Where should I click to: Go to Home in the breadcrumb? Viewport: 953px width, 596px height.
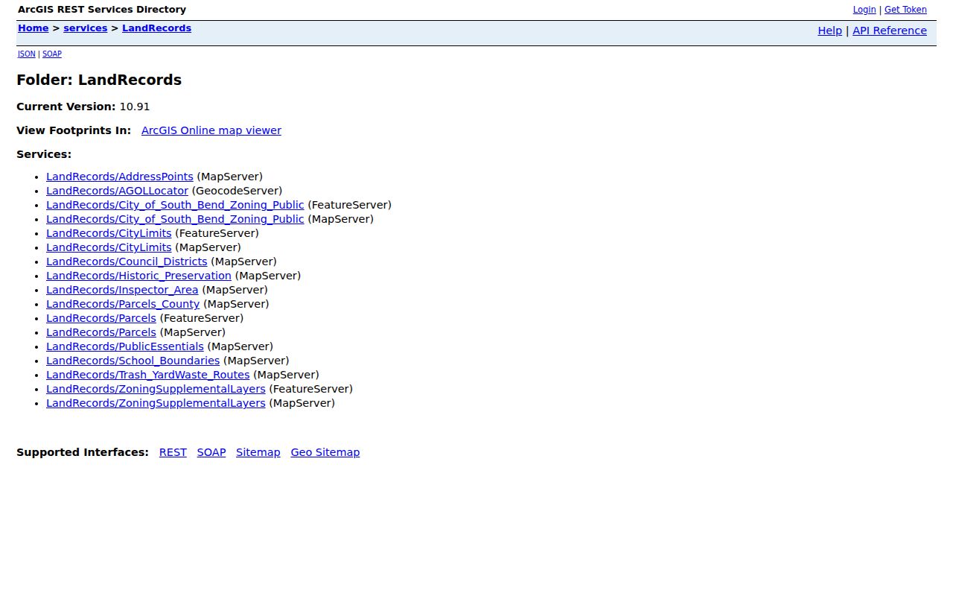[34, 28]
